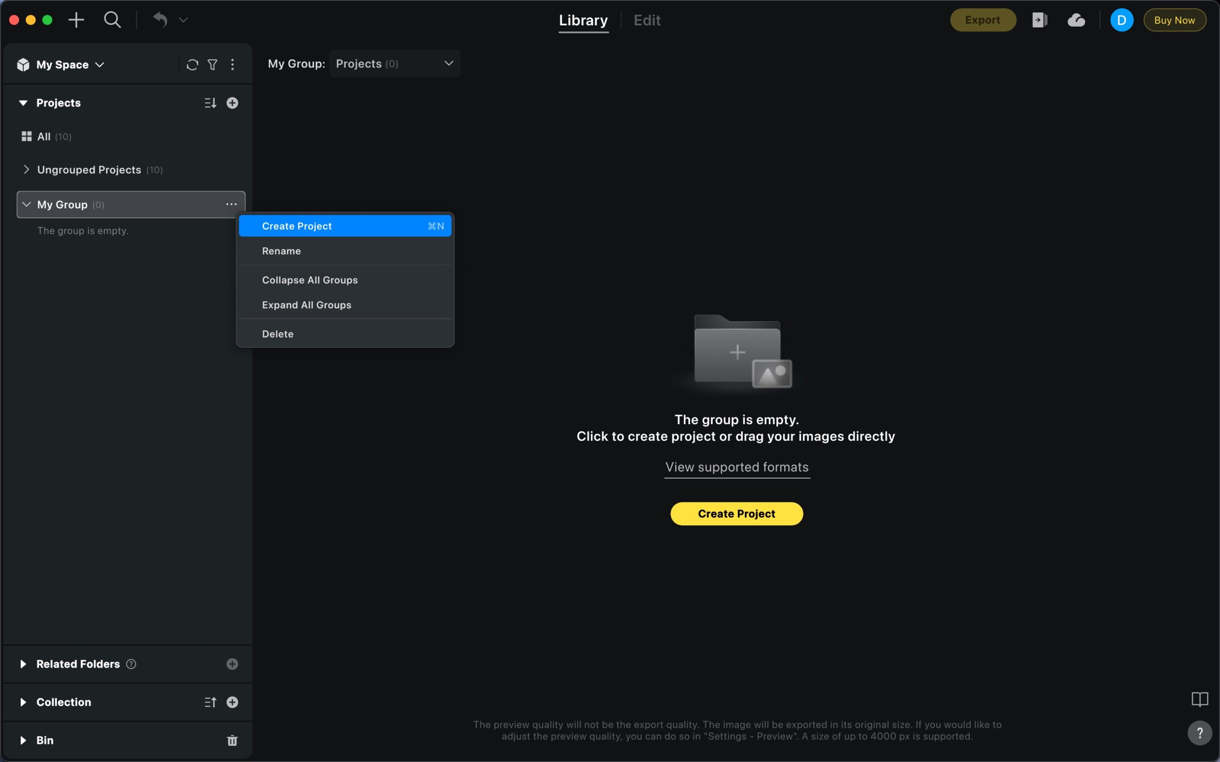Image resolution: width=1220 pixels, height=762 pixels.
Task: Open My Space vertical dots menu
Action: (232, 64)
